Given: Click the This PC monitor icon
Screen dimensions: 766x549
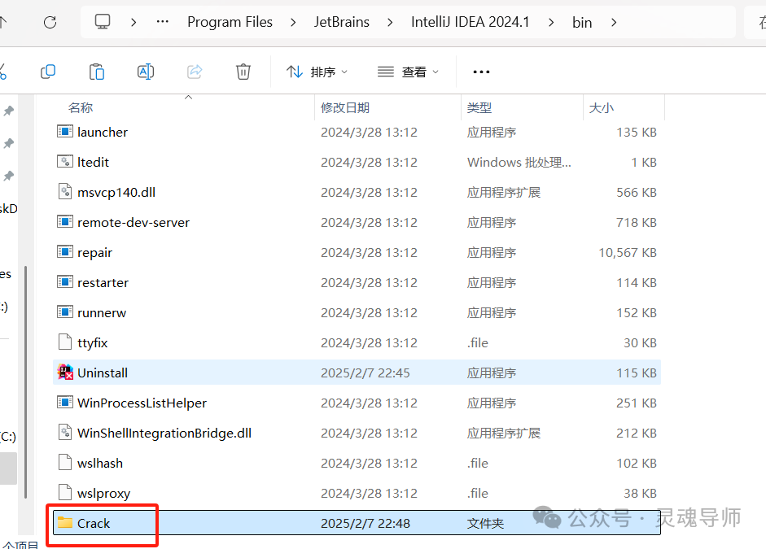Looking at the screenshot, I should point(103,22).
